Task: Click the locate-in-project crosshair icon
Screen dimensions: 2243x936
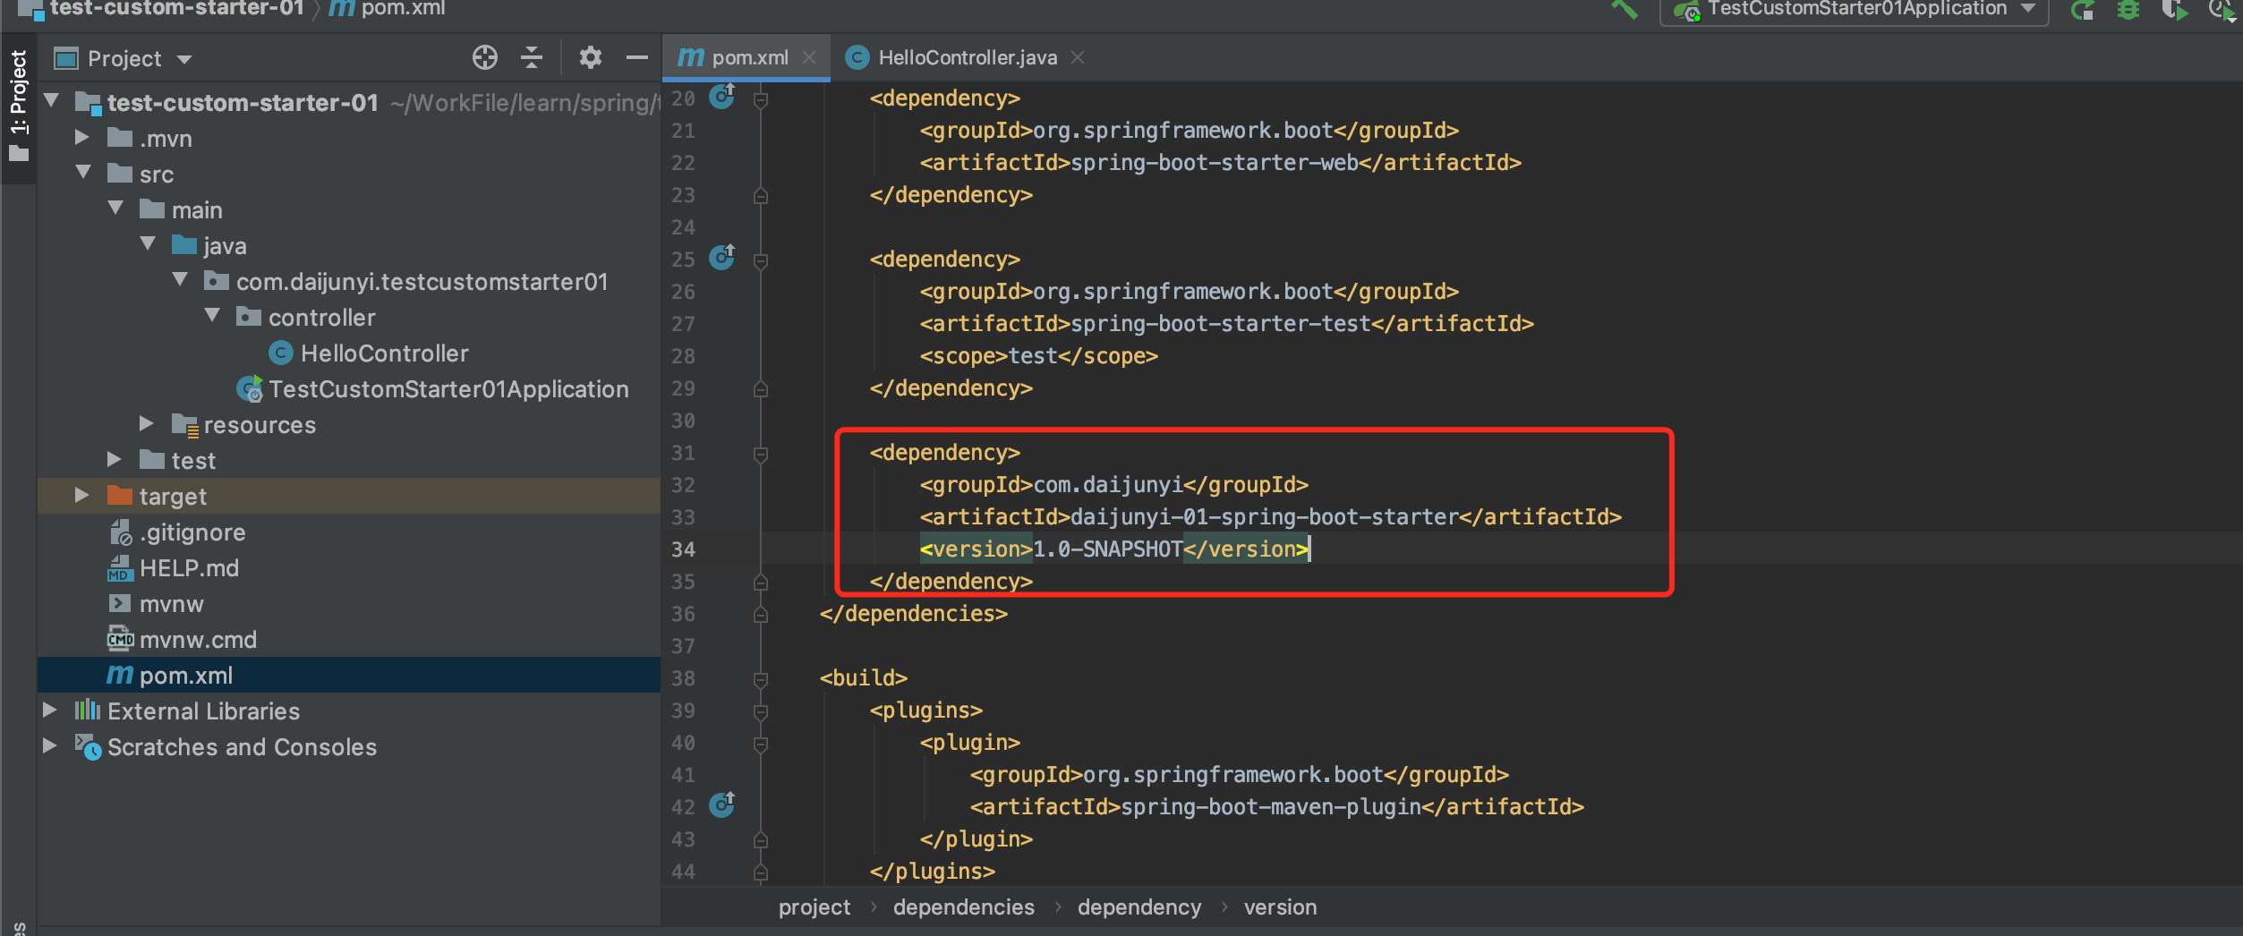Action: tap(484, 58)
